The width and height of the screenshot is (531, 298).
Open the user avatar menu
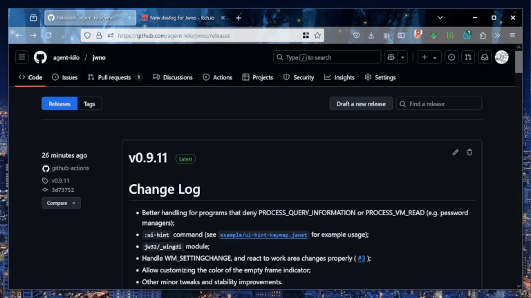click(x=501, y=57)
